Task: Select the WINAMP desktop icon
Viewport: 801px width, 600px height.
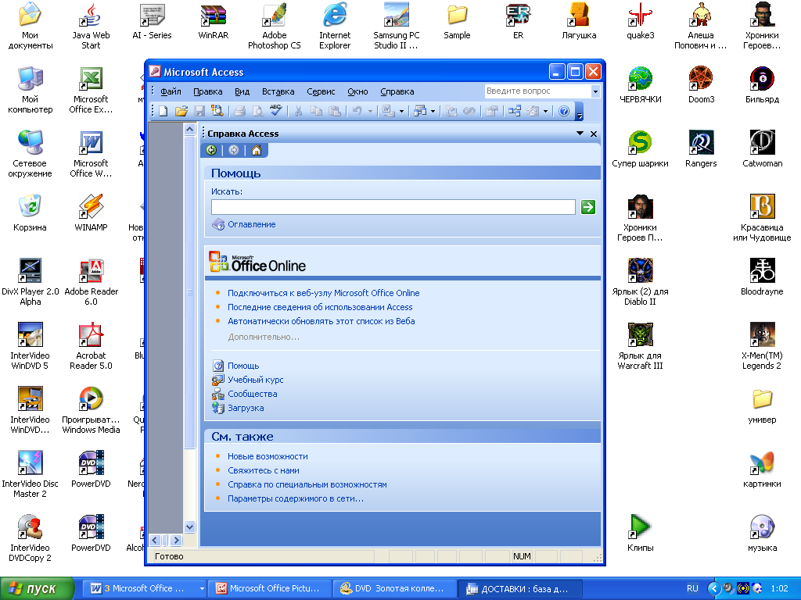Action: 91,212
